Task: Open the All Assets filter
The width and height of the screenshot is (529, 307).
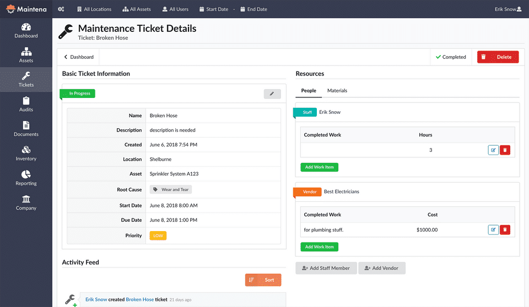Action: (x=137, y=9)
